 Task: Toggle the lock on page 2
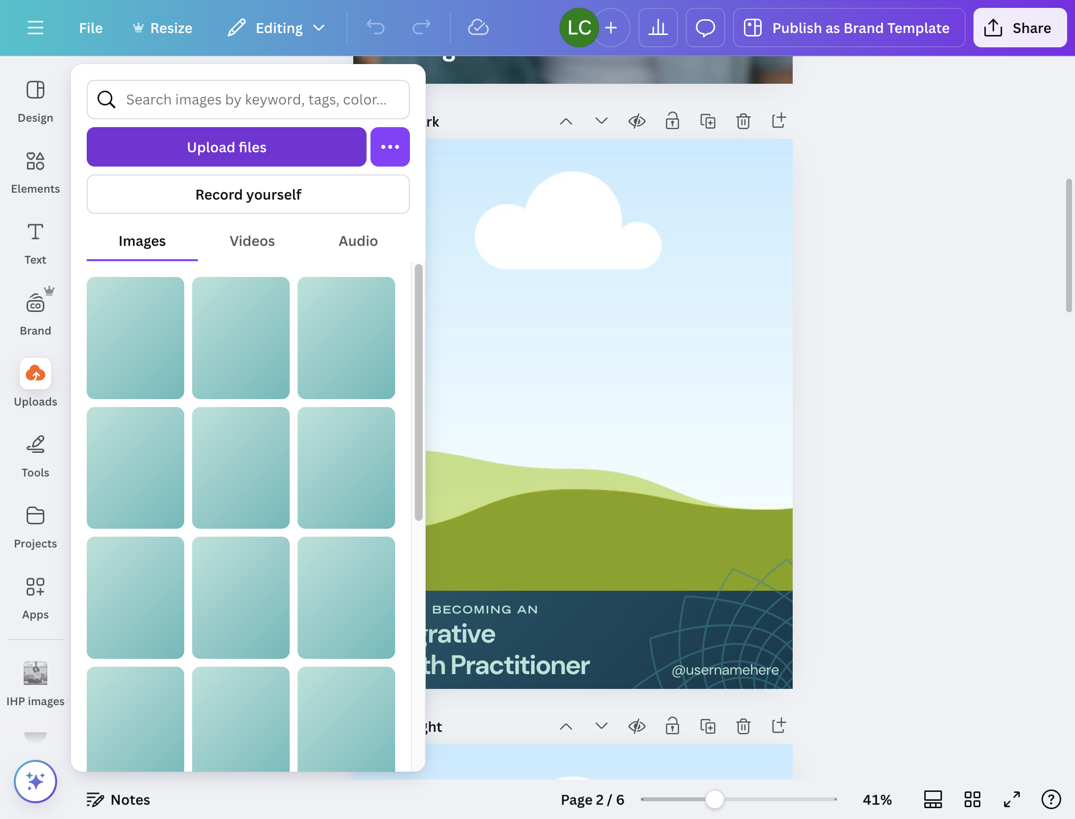point(672,121)
